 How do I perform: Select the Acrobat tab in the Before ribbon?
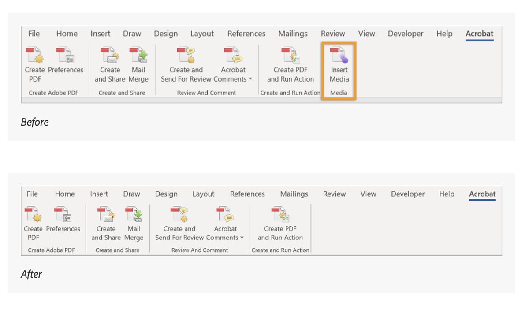[x=479, y=34]
